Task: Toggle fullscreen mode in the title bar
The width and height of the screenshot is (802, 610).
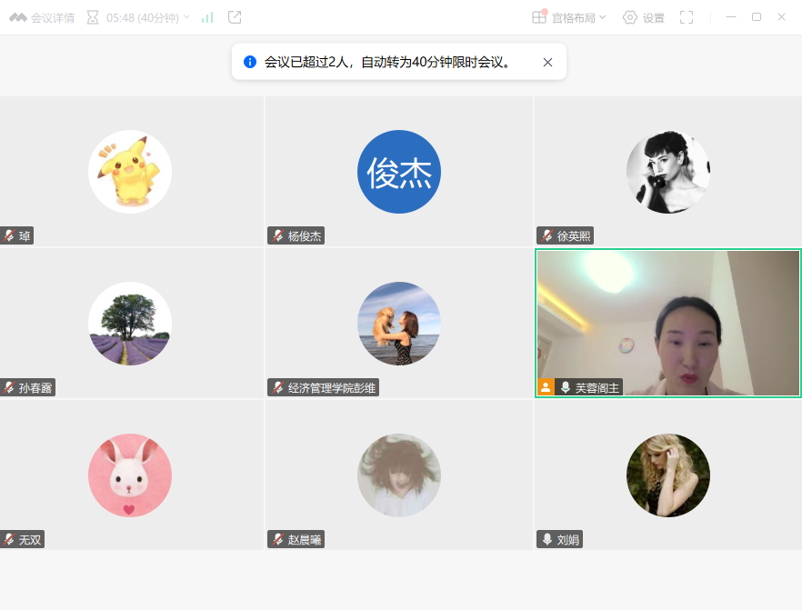Action: (687, 17)
